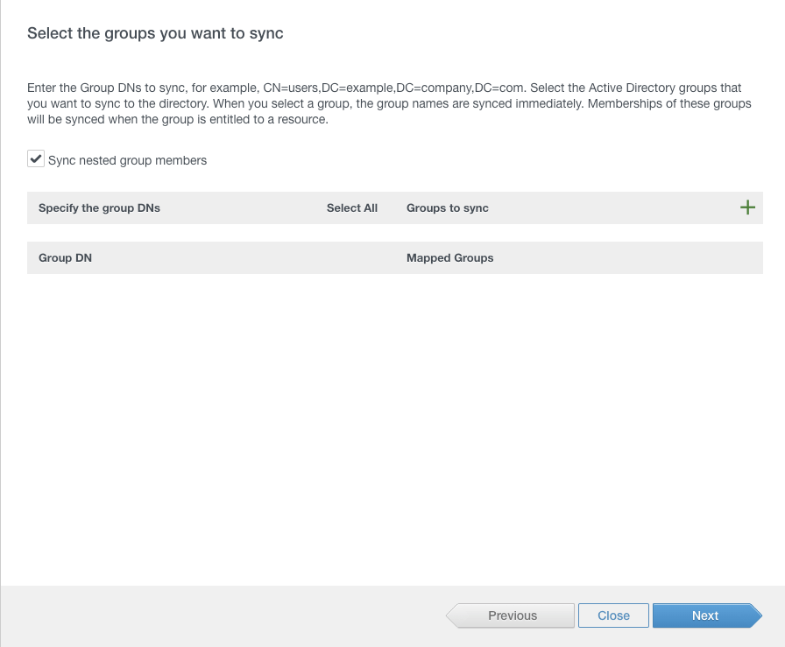Click the Specify the group DNs header

[x=99, y=208]
